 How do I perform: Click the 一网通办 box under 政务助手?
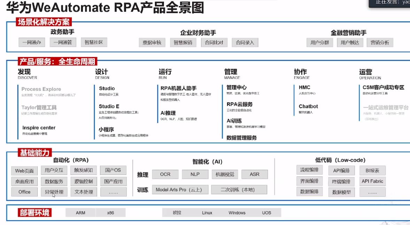tap(32, 42)
